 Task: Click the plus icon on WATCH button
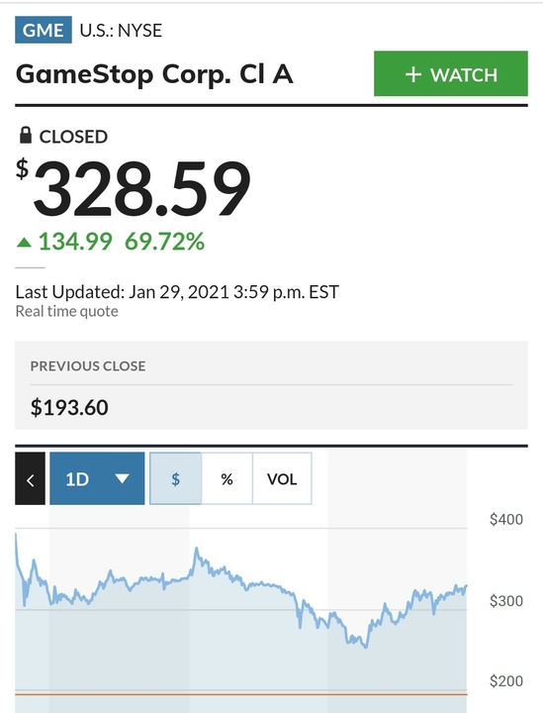click(413, 74)
